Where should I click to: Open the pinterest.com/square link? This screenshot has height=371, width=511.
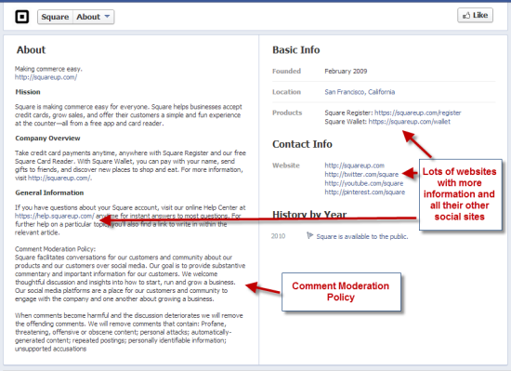365,192
